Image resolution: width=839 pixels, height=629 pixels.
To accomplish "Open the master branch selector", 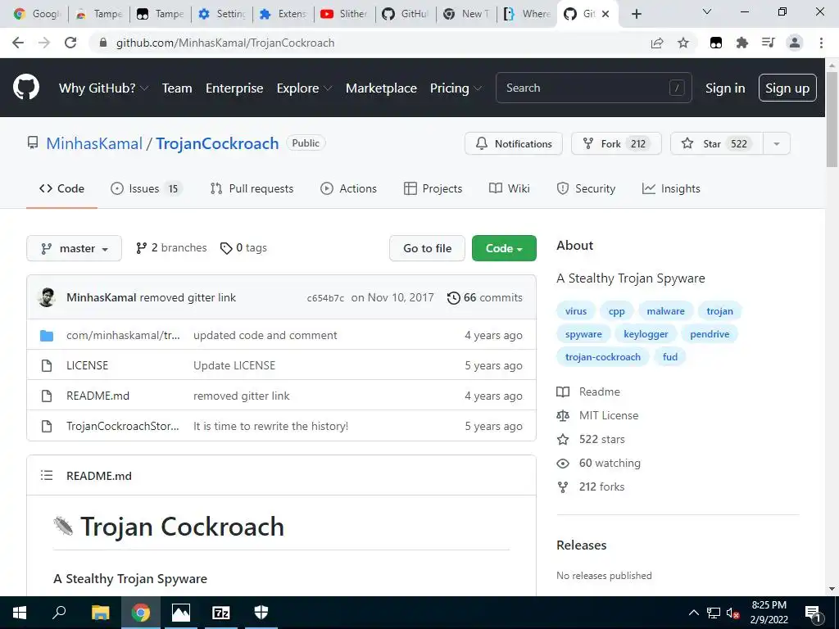I will pos(74,248).
